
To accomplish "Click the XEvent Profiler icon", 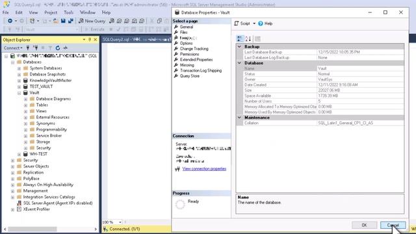I will 19,209.
